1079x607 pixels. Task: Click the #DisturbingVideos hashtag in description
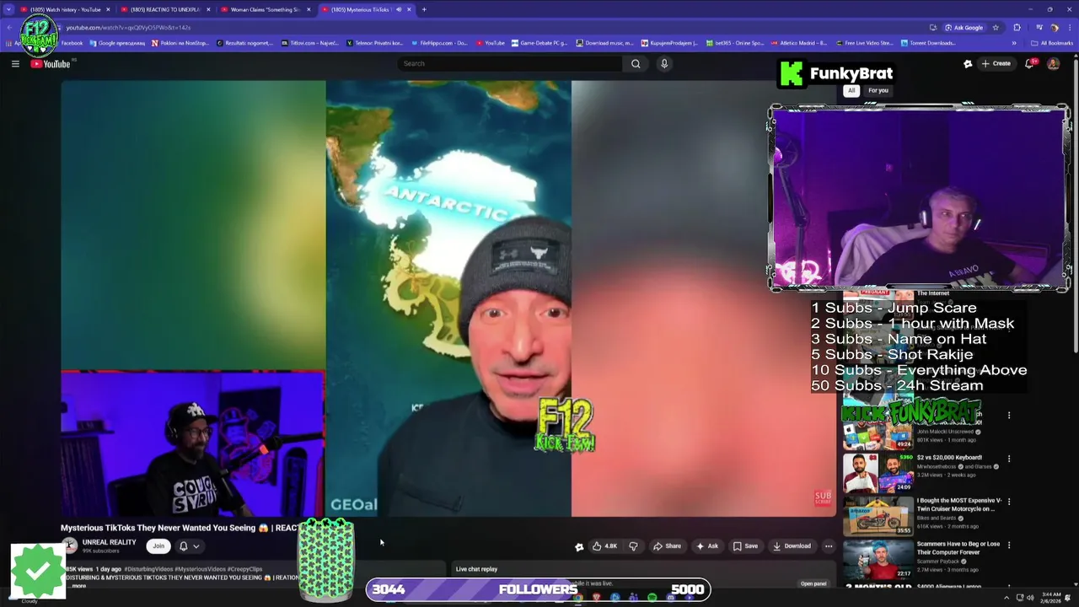coord(150,569)
